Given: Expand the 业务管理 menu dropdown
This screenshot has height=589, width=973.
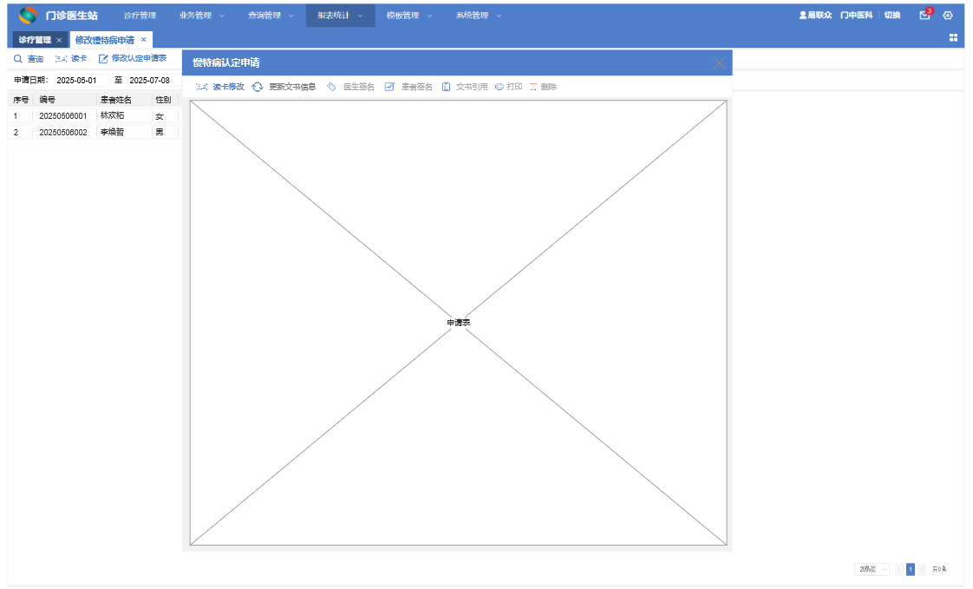Looking at the screenshot, I should pos(202,15).
